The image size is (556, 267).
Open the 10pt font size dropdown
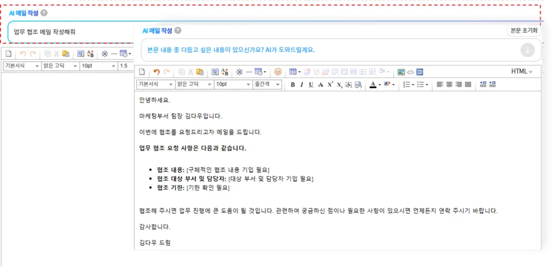pyautogui.click(x=232, y=85)
